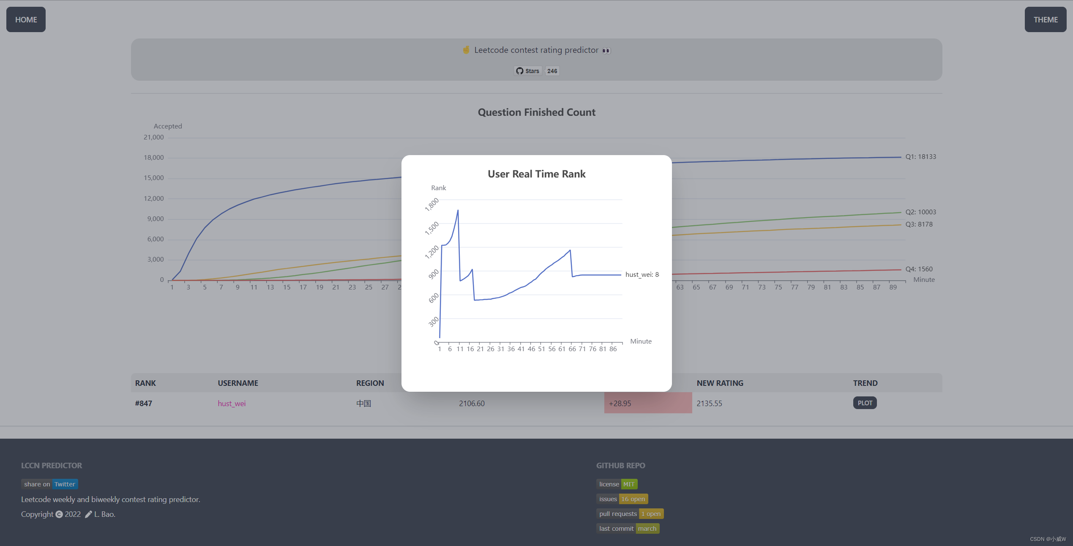
Task: Click the 2135.55 new rating cell
Action: point(709,403)
